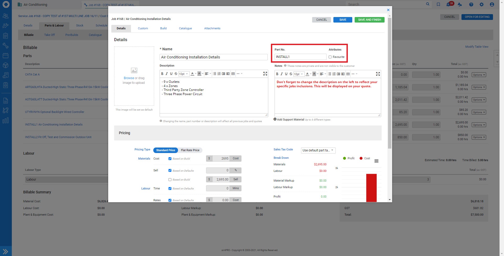Open the help question mark icon
The height and width of the screenshot is (256, 504).
tap(471, 4)
